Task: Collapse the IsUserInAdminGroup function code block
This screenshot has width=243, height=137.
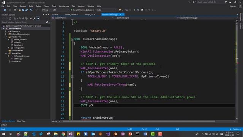Action: tap(72, 39)
